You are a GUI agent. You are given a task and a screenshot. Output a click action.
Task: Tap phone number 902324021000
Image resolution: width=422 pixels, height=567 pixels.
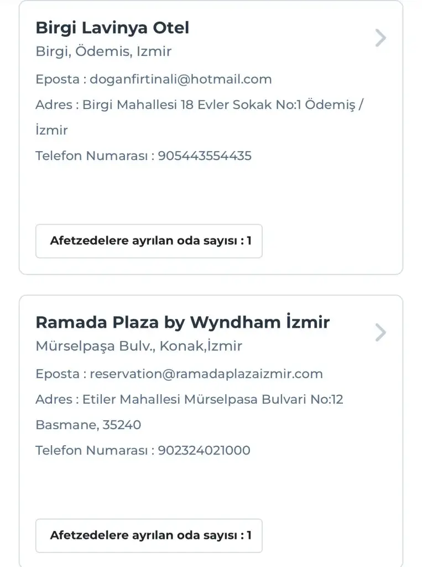click(x=204, y=450)
